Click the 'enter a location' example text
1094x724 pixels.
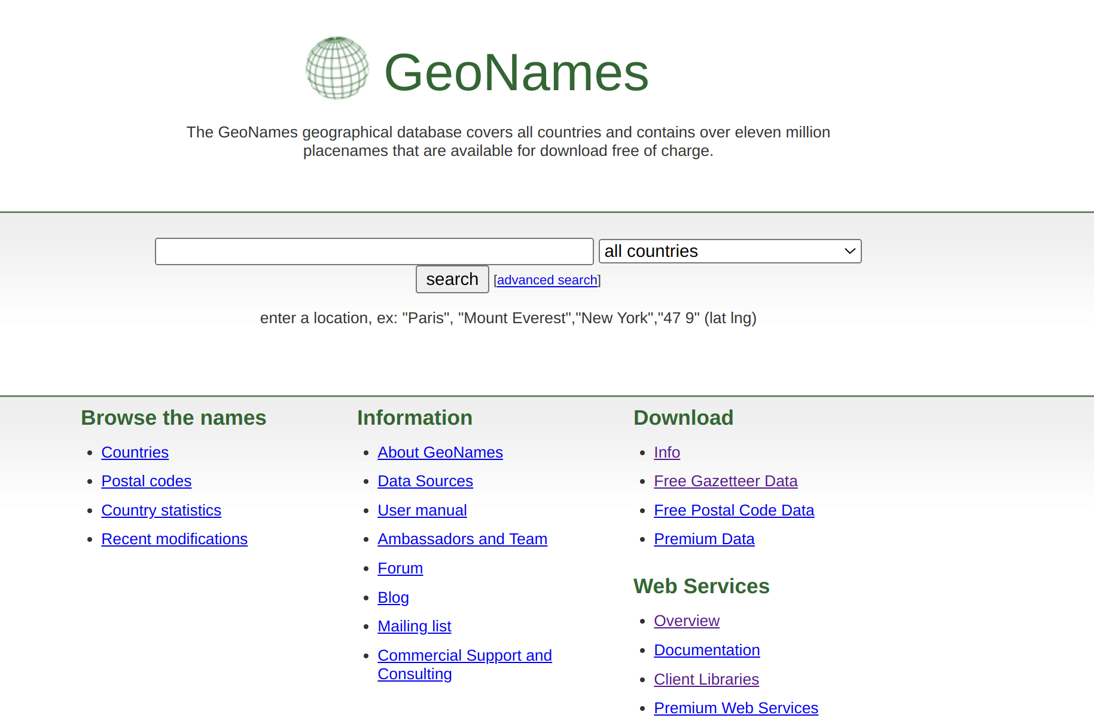(x=508, y=318)
